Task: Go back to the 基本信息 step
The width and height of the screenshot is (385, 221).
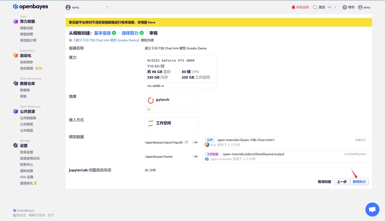Action: [x=102, y=33]
